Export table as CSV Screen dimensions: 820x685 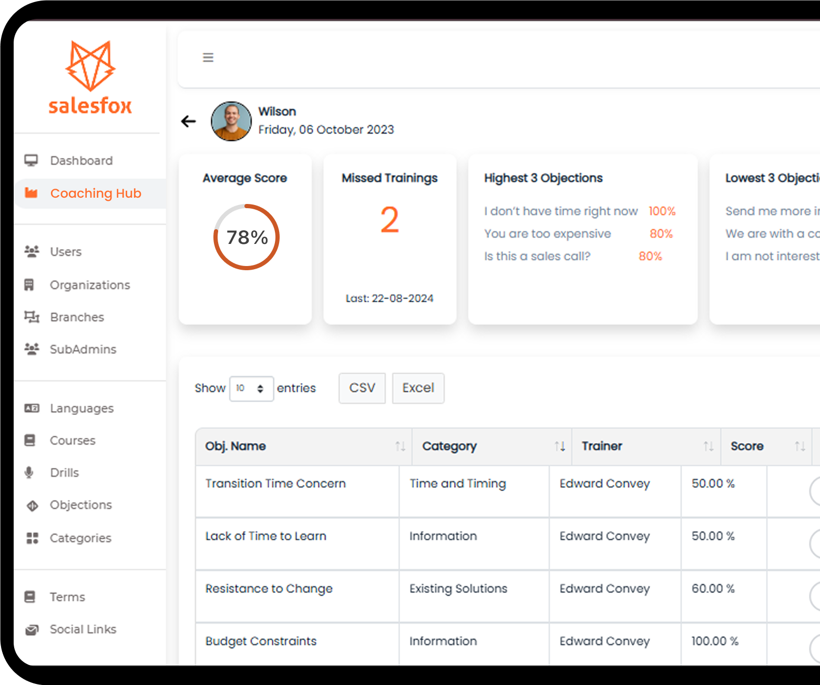click(362, 388)
